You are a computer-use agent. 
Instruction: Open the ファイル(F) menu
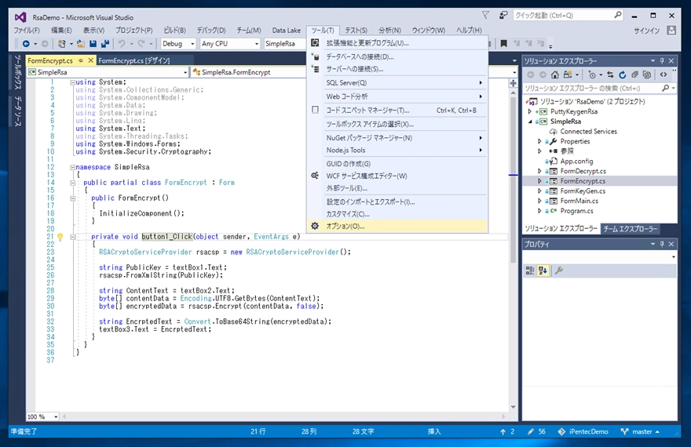point(27,31)
